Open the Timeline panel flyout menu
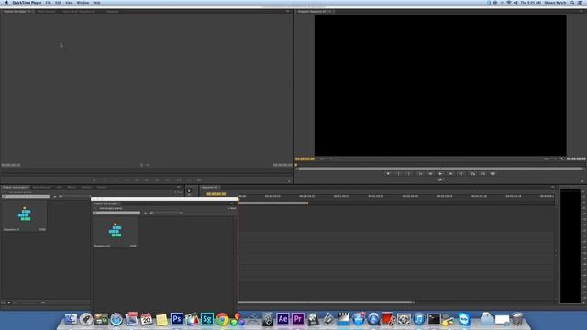The width and height of the screenshot is (587, 330). tap(552, 187)
